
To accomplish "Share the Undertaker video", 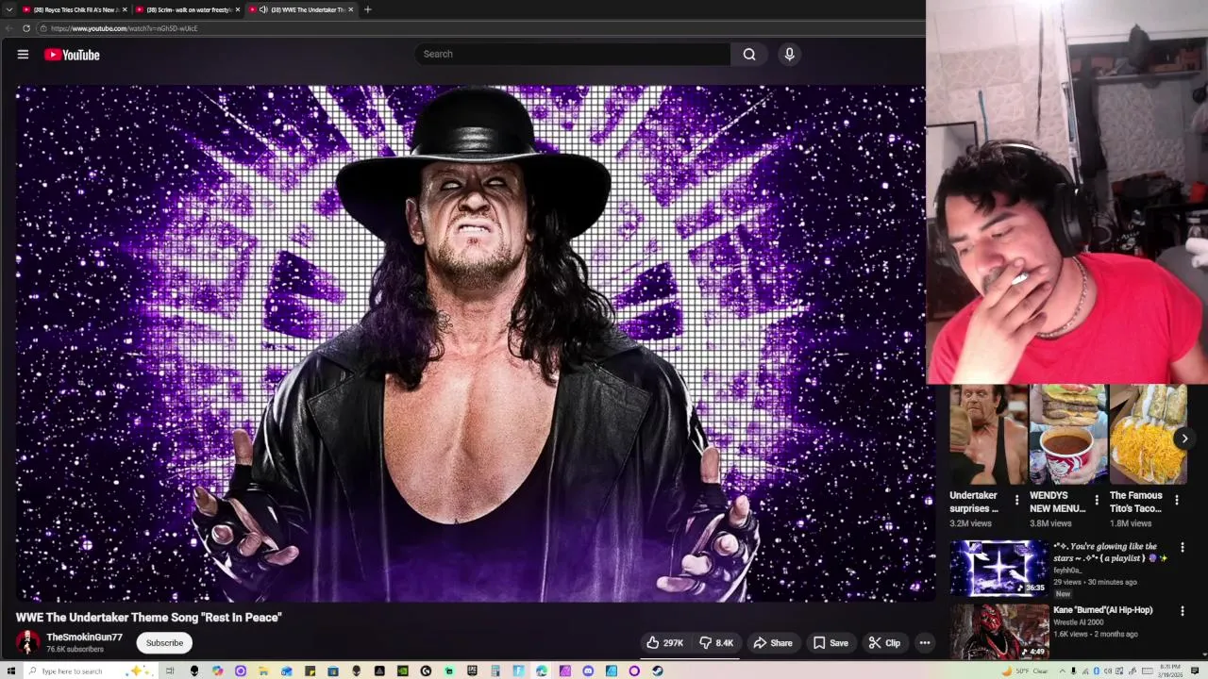I will coord(772,643).
